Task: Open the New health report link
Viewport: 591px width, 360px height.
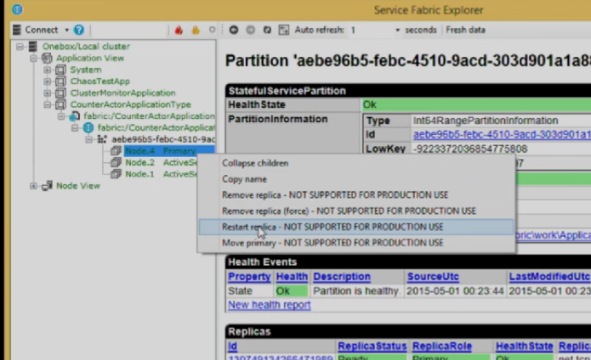Action: pos(269,305)
